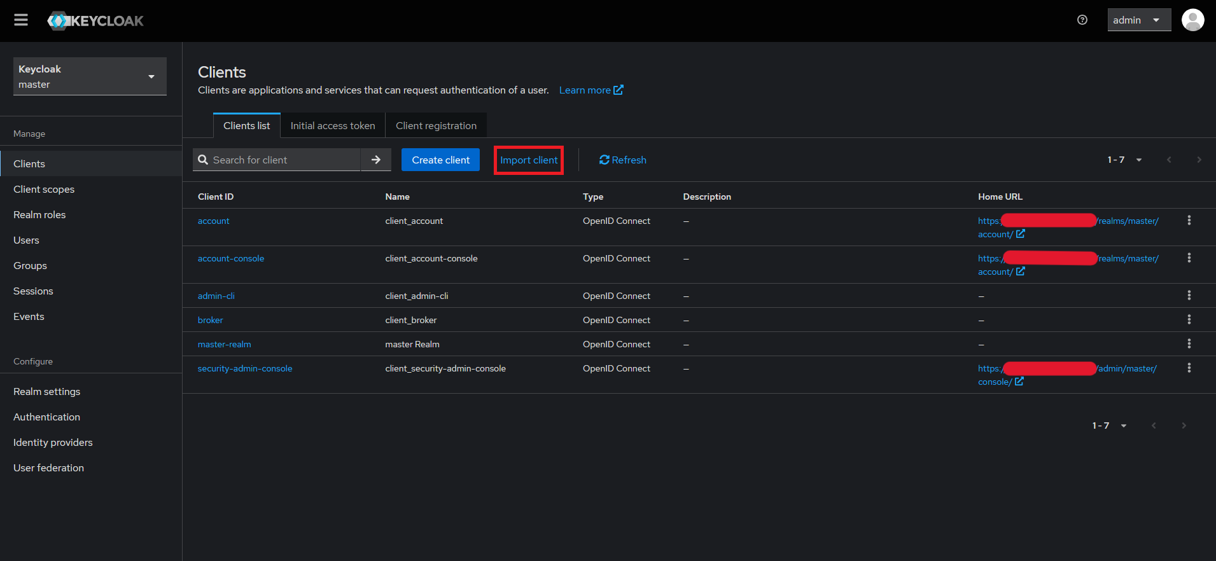Click bottom previous page arrow
Viewport: 1216px width, 561px height.
pyautogui.click(x=1154, y=426)
